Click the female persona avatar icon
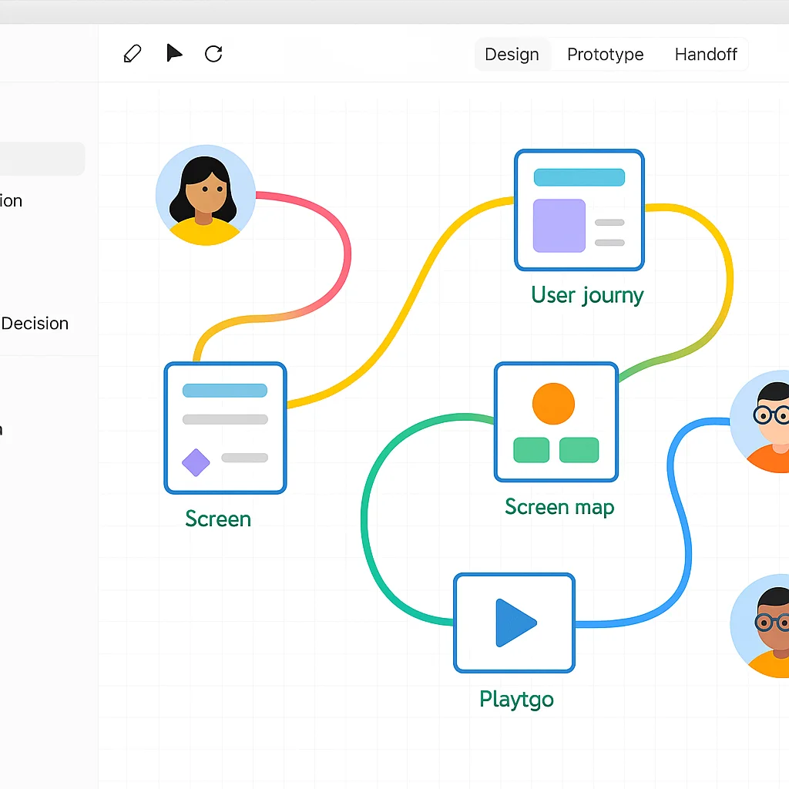The height and width of the screenshot is (789, 789). click(205, 195)
